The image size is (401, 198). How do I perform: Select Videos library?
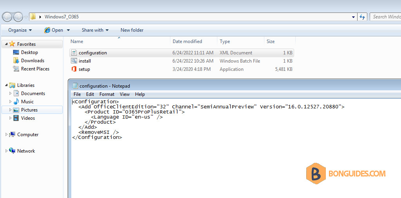coord(28,118)
